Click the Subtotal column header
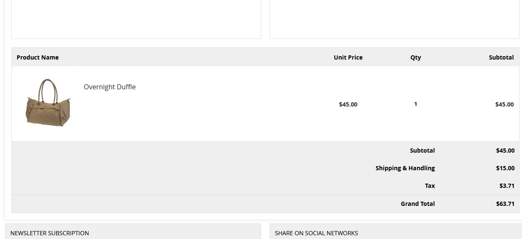Screen dimensions: 522x239 click(x=501, y=57)
